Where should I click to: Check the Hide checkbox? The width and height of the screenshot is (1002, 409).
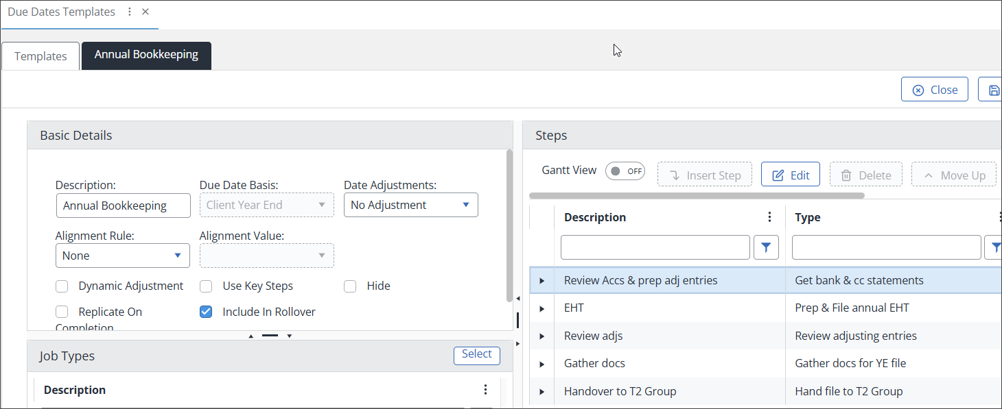coord(350,286)
